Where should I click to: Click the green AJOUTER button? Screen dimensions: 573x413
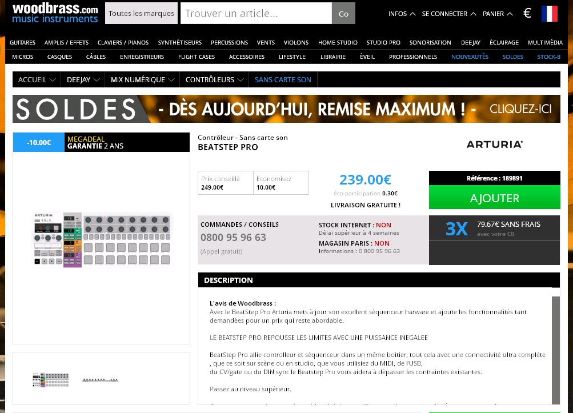coord(494,198)
